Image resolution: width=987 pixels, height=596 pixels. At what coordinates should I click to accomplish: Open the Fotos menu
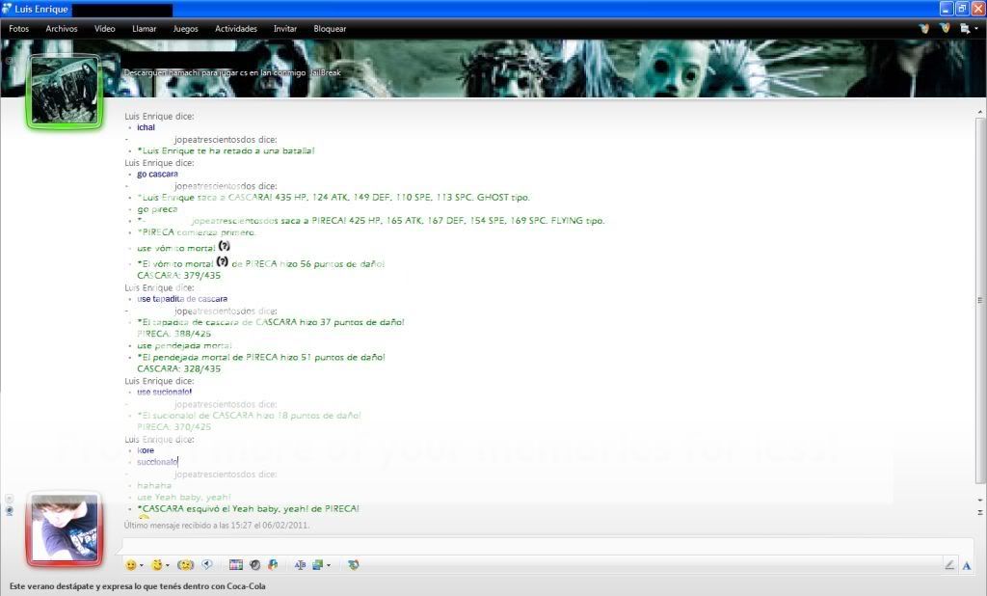pos(19,29)
